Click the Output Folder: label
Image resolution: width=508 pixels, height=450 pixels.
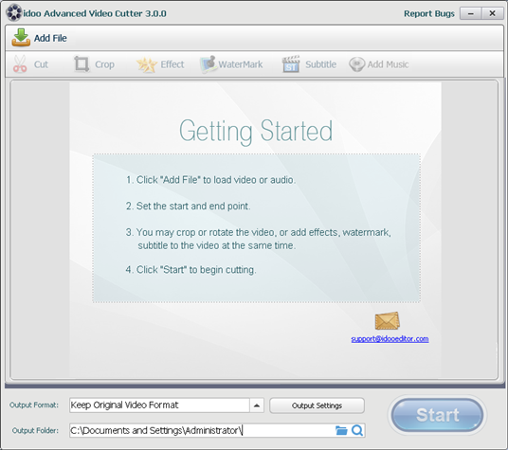point(35,430)
